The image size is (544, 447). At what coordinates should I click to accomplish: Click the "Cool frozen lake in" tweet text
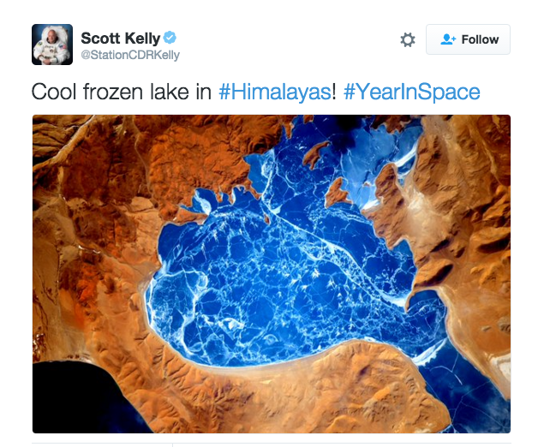click(x=122, y=92)
